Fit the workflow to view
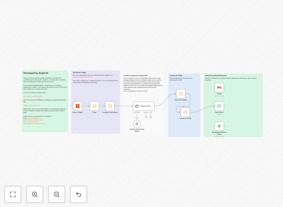This screenshot has height=207, width=283. (13, 194)
